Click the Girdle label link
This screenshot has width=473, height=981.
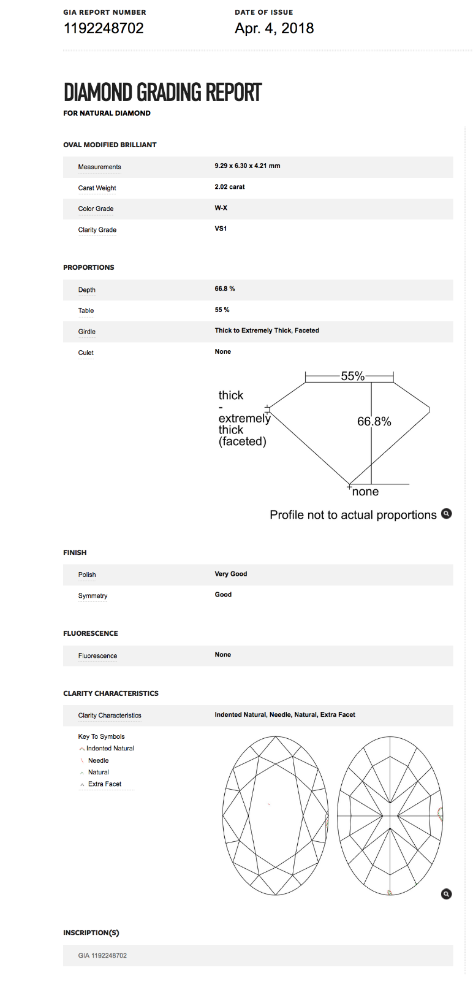tap(86, 332)
